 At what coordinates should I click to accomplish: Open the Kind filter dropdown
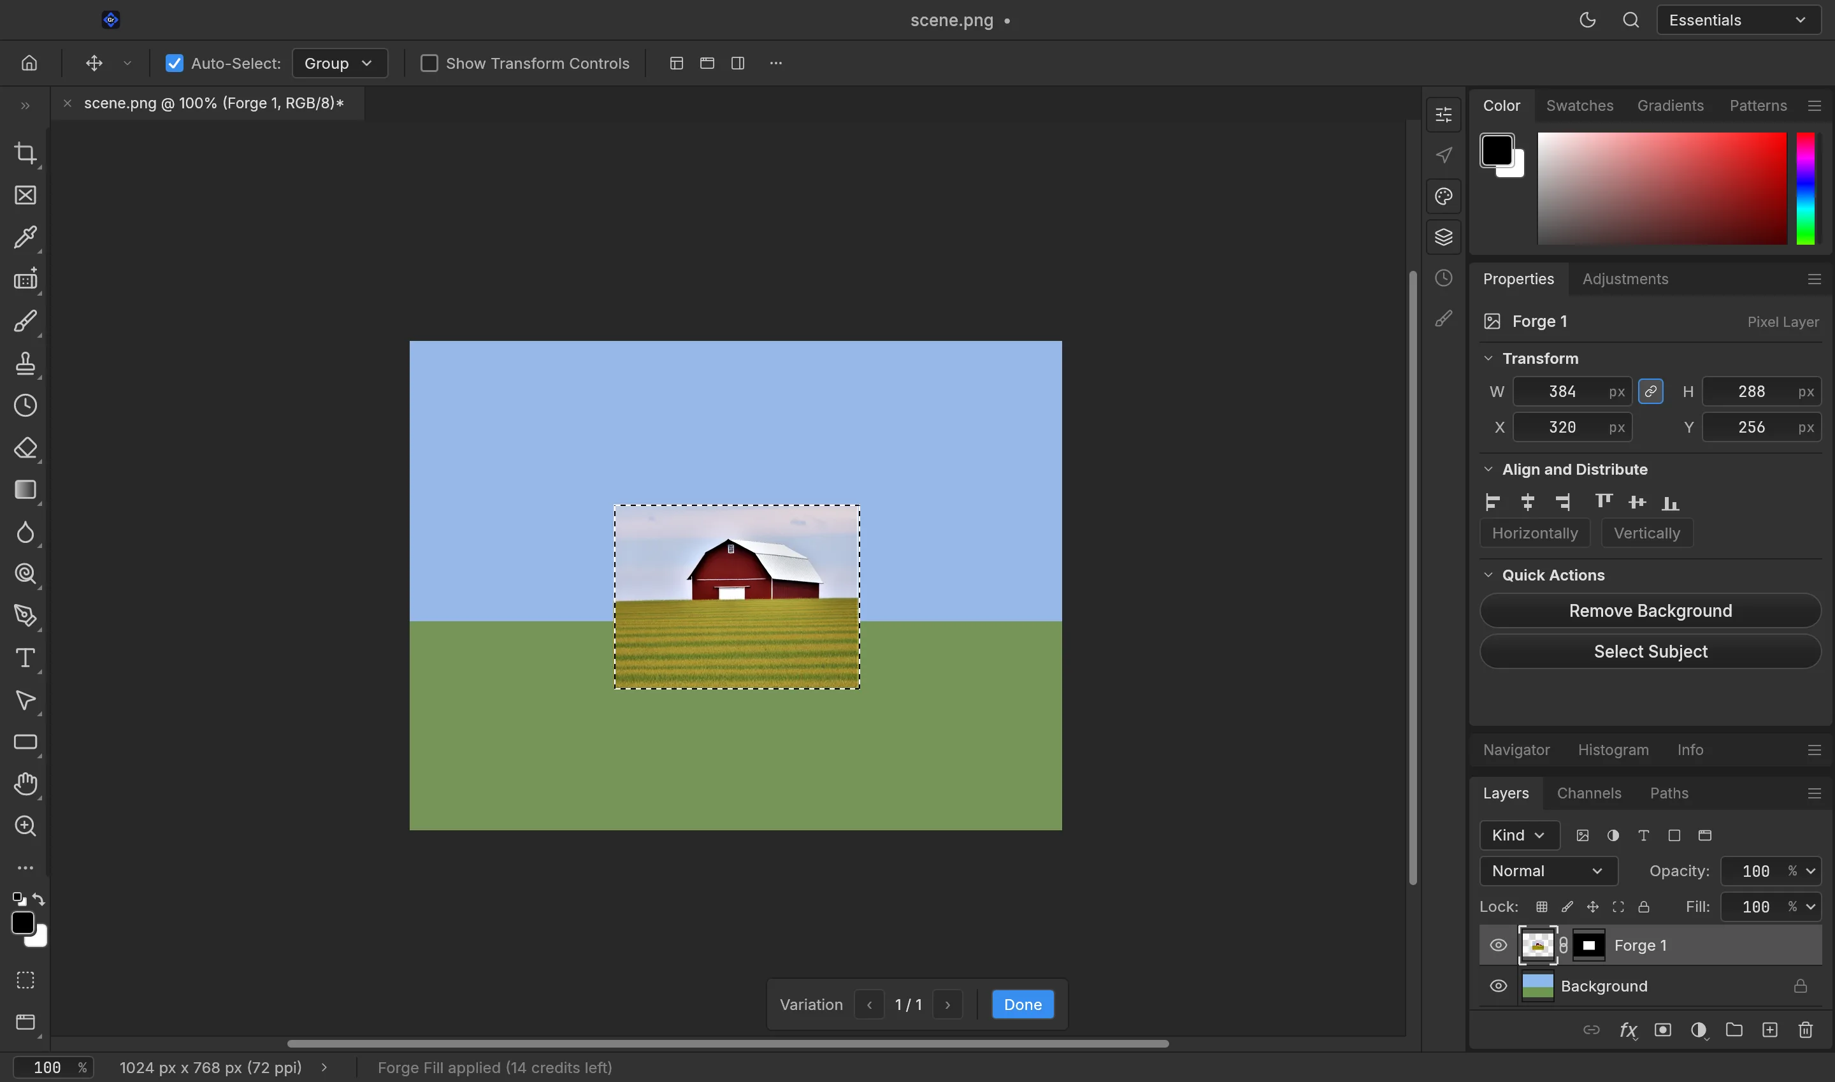1520,835
